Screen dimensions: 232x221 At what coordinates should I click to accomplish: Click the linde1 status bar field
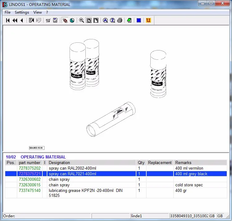pos(149,216)
